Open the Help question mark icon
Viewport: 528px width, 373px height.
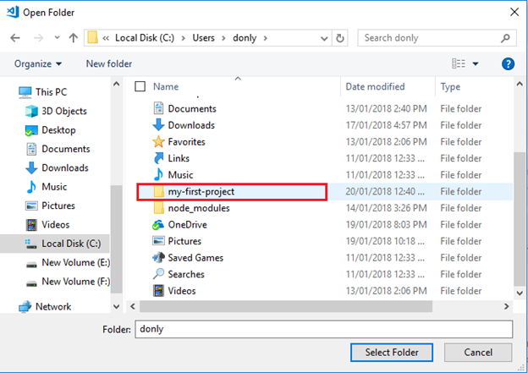coord(508,63)
